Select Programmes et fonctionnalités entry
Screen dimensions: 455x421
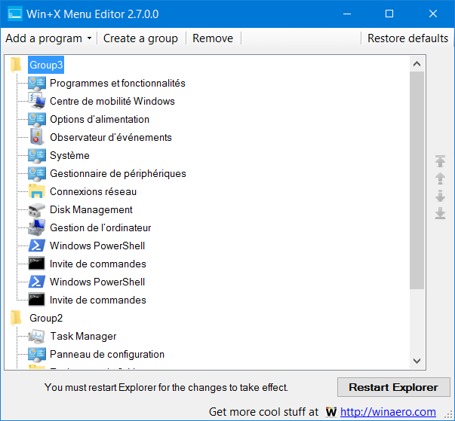click(118, 84)
